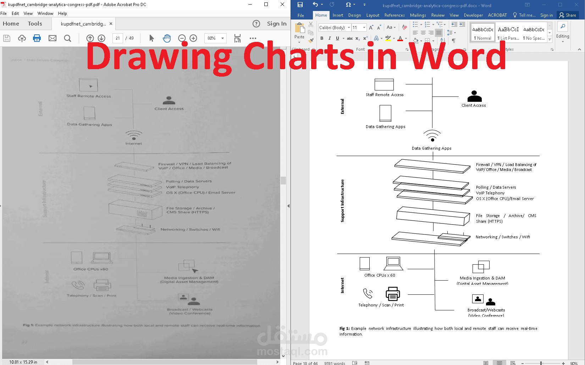This screenshot has height=365, width=585.
Task: Set Justify paragraph alignment in Word
Action: pyautogui.click(x=439, y=33)
